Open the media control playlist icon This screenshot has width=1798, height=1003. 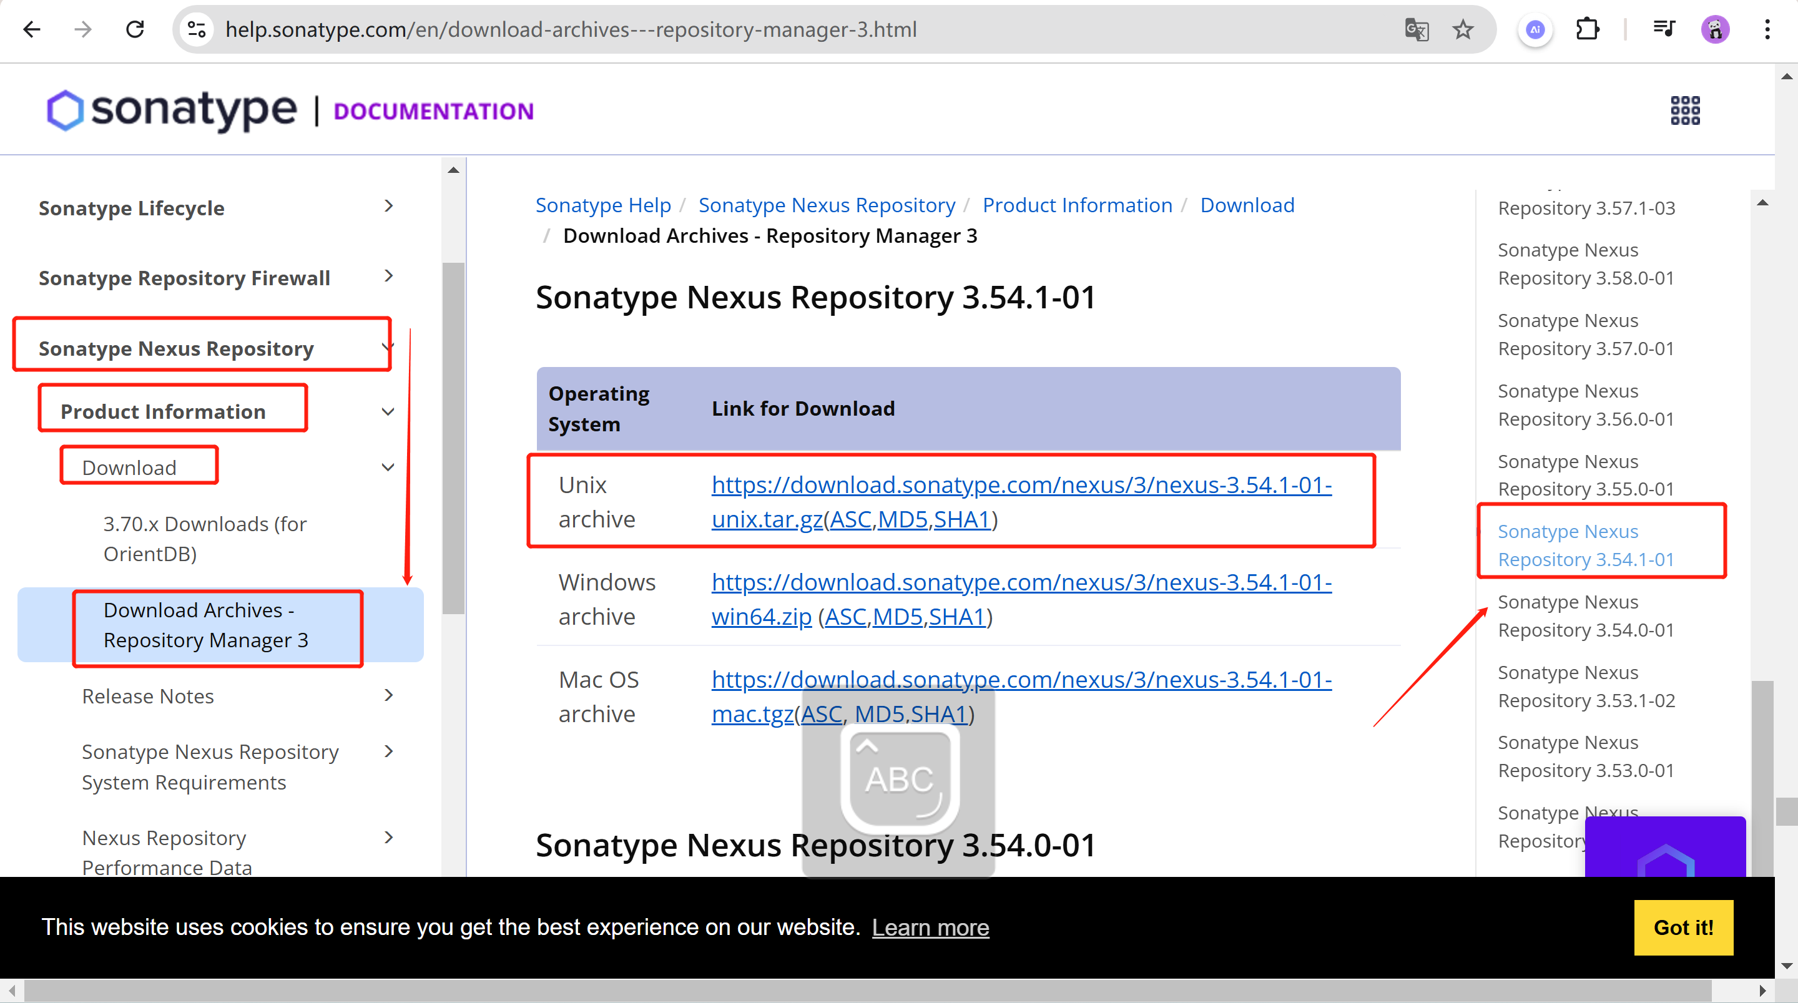[x=1663, y=29]
